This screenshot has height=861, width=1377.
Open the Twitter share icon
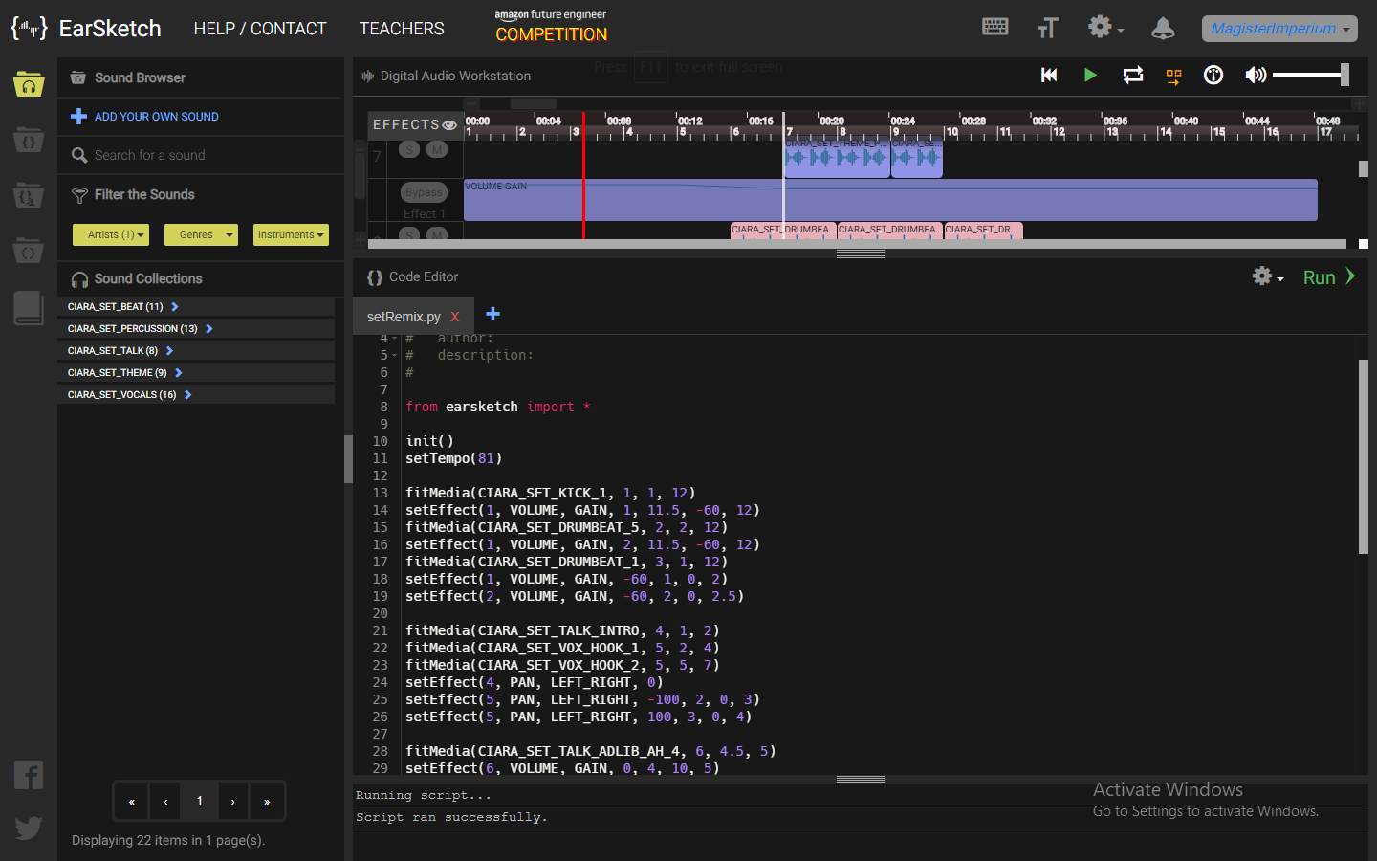click(29, 827)
